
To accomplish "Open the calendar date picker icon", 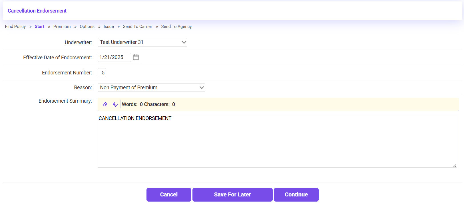I will [x=136, y=57].
